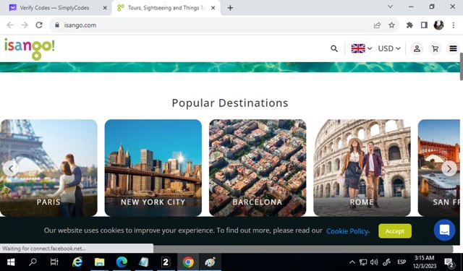Select the New York City destination card
Image resolution: width=463 pixels, height=271 pixels.
pyautogui.click(x=153, y=168)
